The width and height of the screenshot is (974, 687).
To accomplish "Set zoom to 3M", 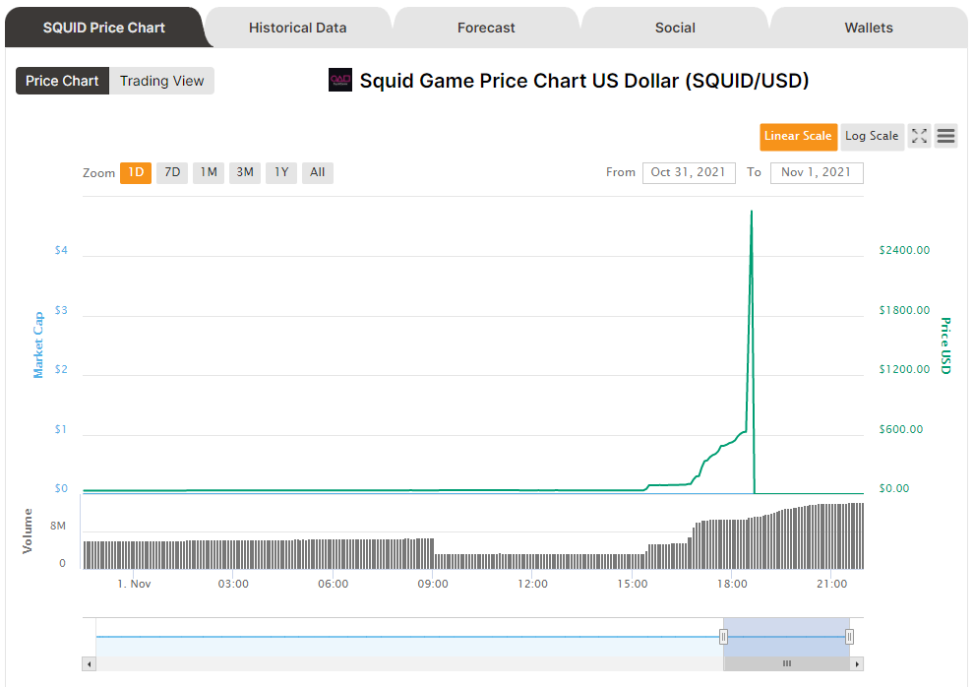I will 245,172.
